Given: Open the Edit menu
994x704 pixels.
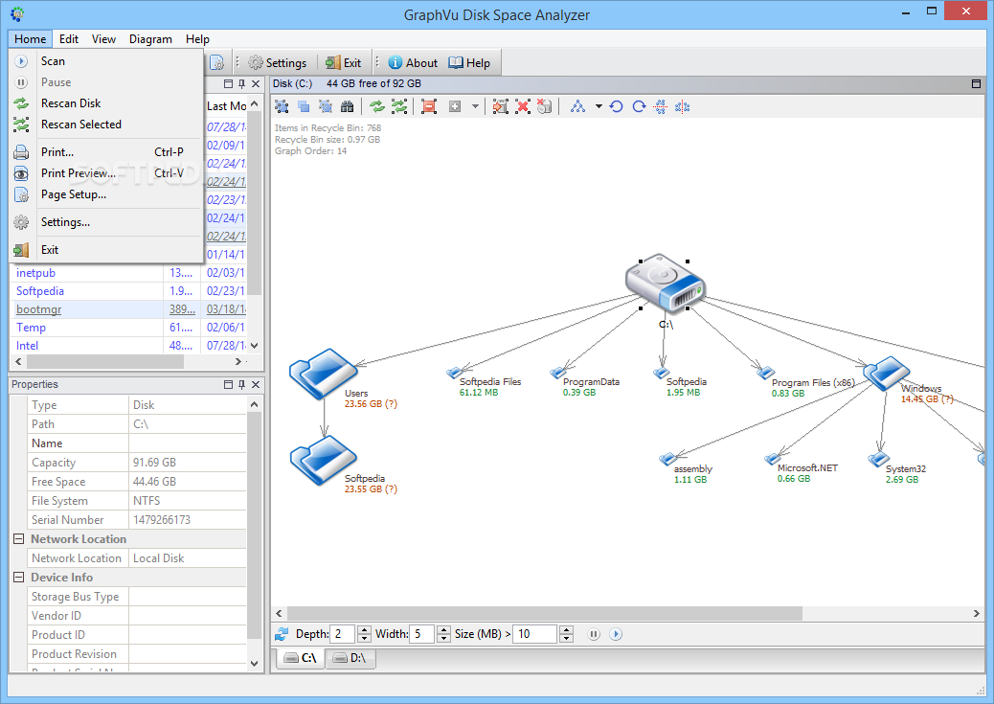Looking at the screenshot, I should [68, 39].
